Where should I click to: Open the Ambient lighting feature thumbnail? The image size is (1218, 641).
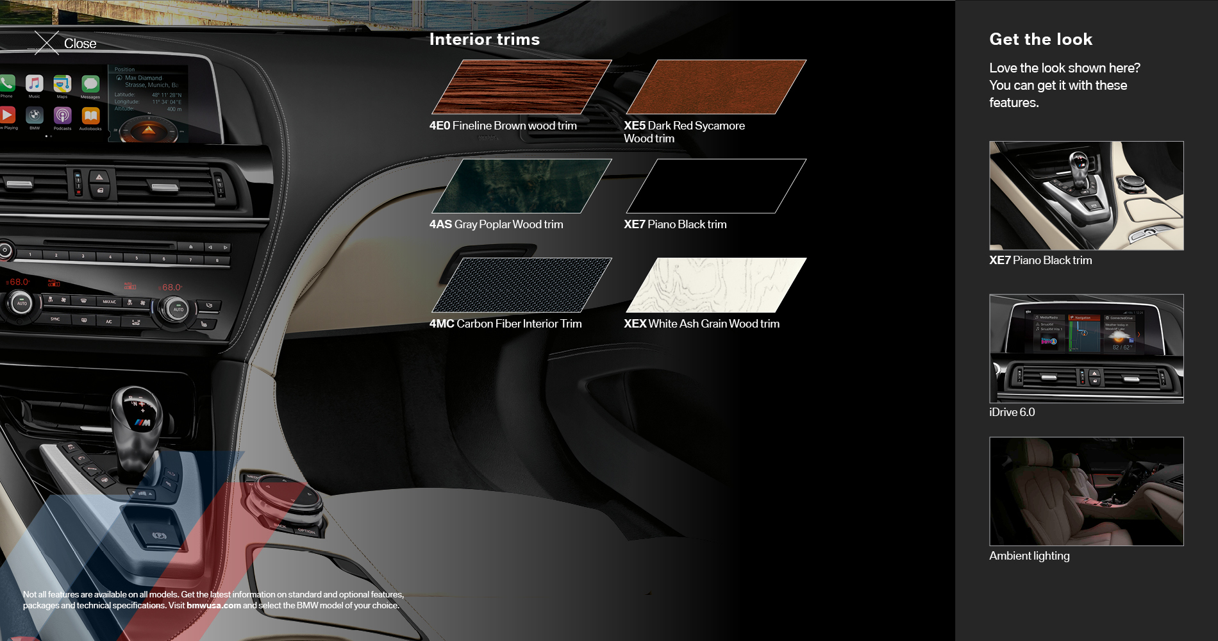[1087, 492]
